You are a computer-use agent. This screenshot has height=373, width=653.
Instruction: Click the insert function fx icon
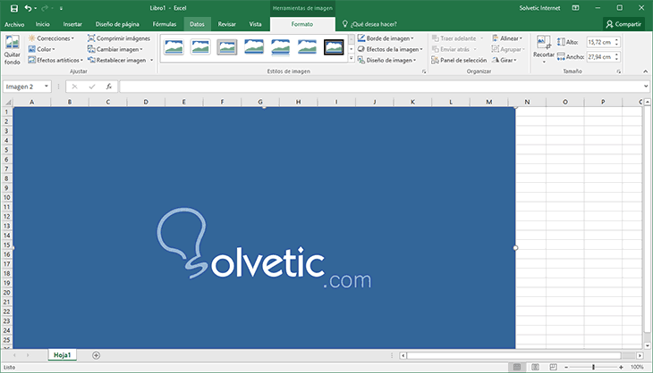109,87
